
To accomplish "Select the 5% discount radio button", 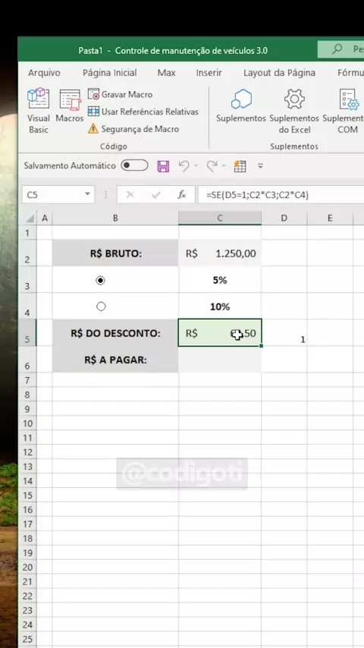I will point(100,280).
